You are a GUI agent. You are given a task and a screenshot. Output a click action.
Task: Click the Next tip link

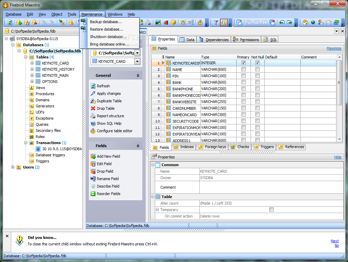click(x=335, y=243)
